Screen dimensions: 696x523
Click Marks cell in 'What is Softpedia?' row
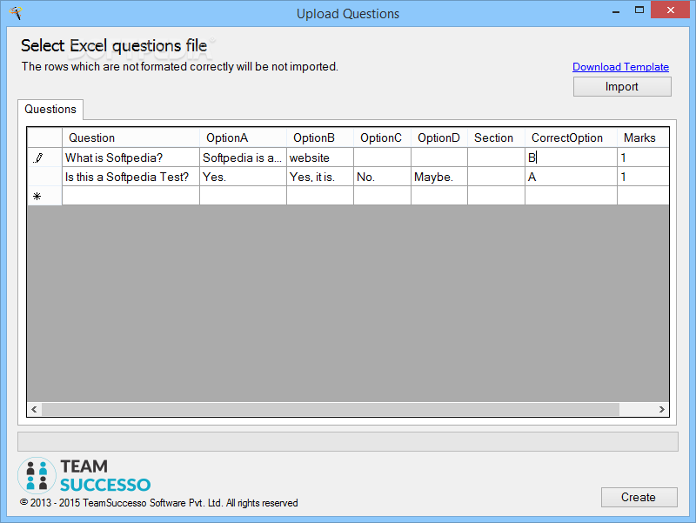[x=643, y=158]
